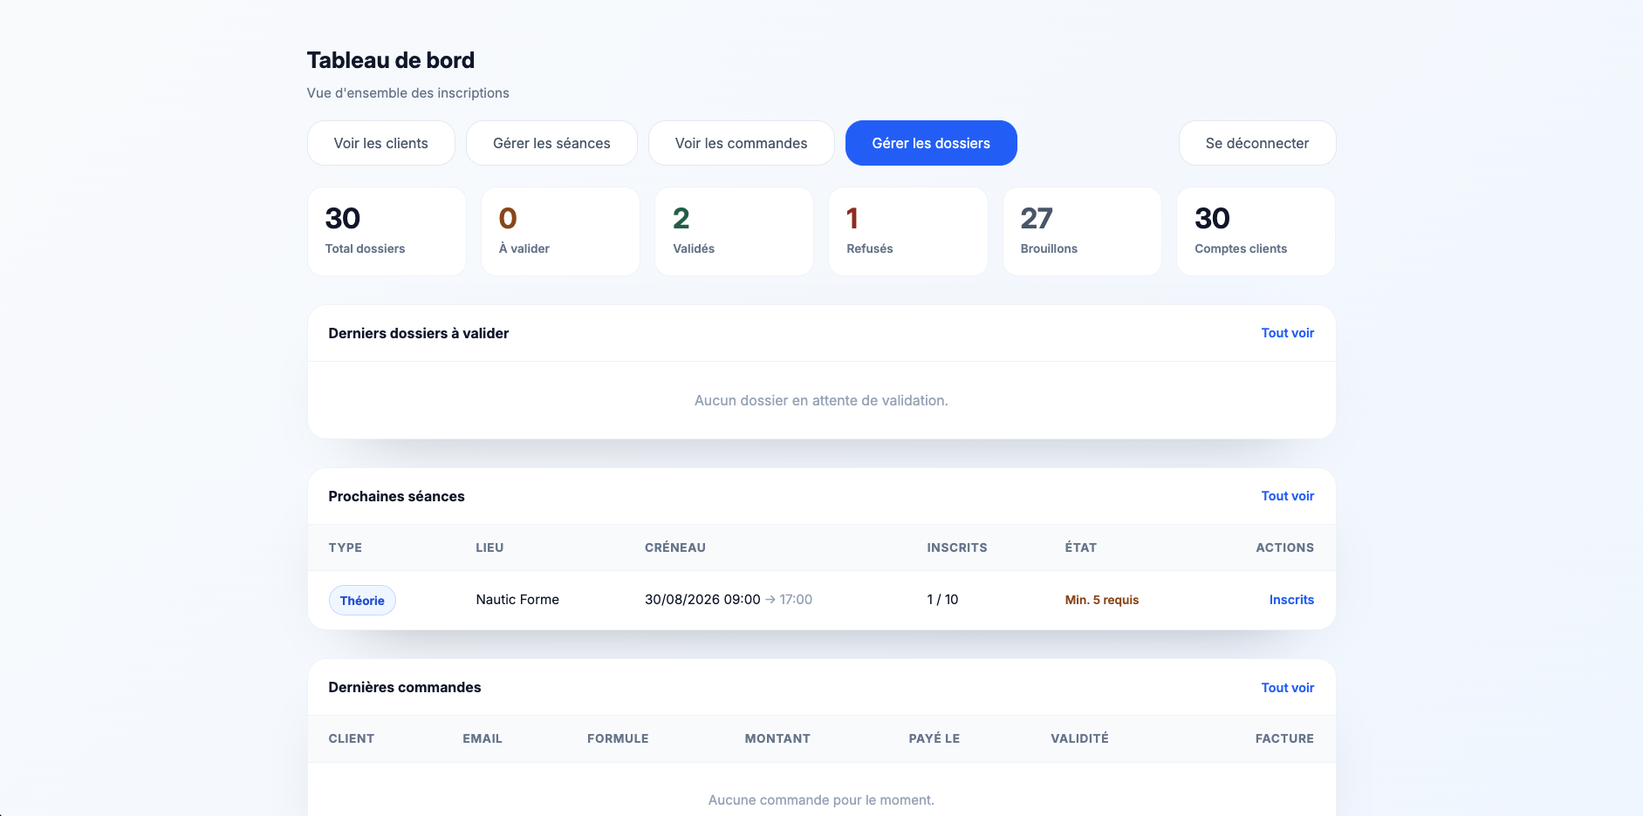This screenshot has width=1643, height=816.
Task: Select the Refusés stat card
Action: 908,232
